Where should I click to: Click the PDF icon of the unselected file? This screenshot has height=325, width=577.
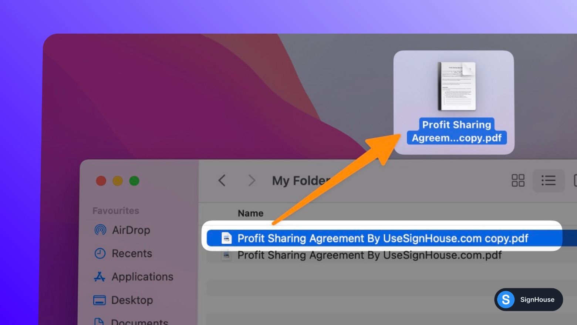pyautogui.click(x=226, y=255)
